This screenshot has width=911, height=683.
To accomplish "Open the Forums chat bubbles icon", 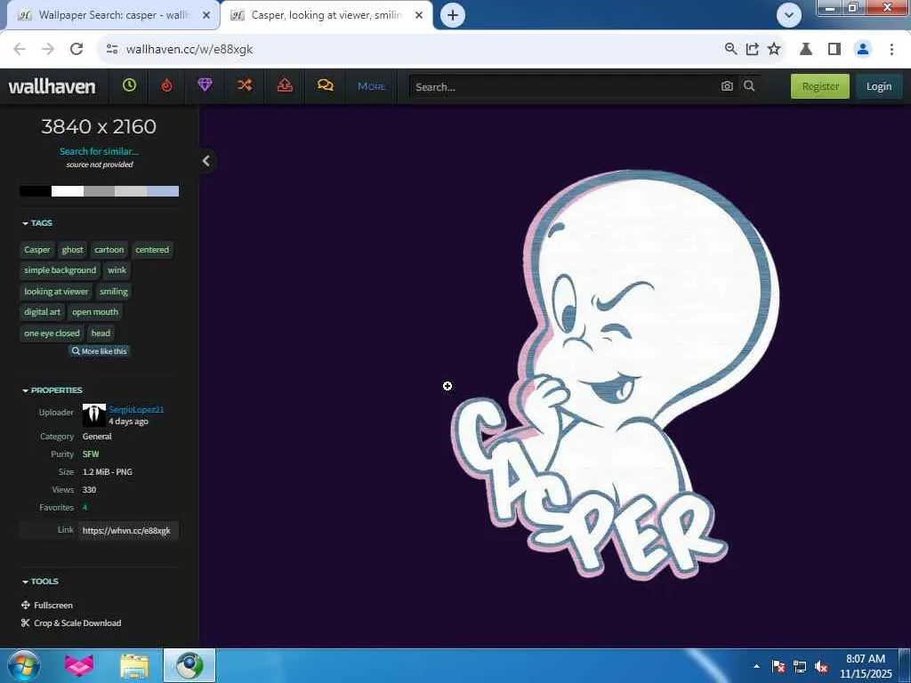I will coord(326,85).
